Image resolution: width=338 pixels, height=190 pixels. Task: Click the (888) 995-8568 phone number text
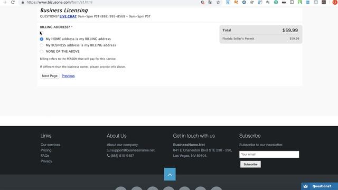pos(112,16)
